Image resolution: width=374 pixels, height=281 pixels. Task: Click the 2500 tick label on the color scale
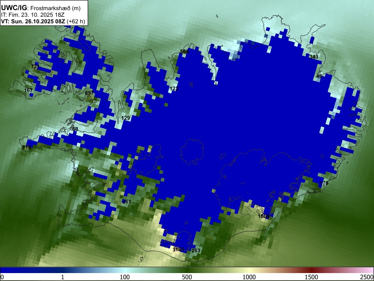coord(367,277)
